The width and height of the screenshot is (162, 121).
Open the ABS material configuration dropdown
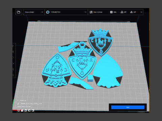(66, 12)
